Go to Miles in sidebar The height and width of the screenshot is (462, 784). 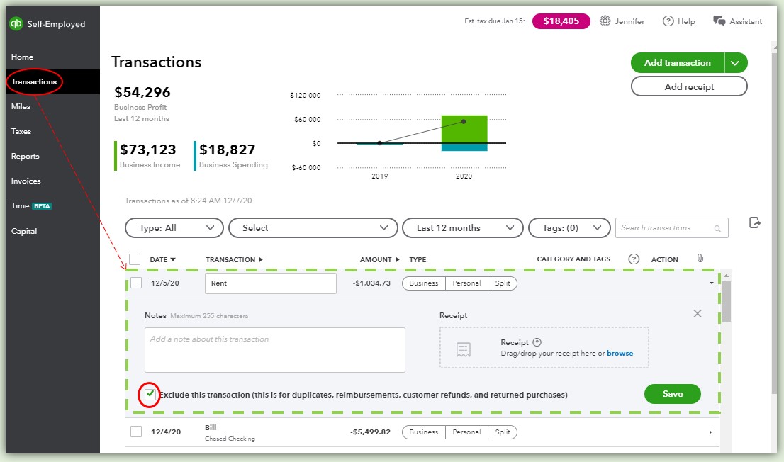coord(21,106)
